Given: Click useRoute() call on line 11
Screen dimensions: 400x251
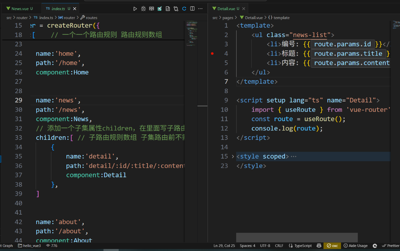Looking at the screenshot, I should [323, 119].
